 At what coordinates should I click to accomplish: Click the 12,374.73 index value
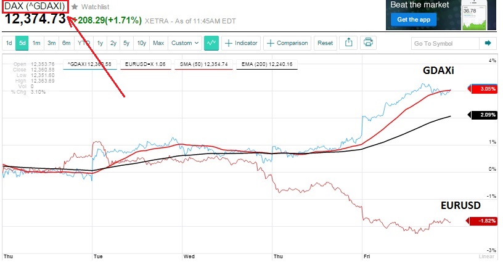point(35,18)
